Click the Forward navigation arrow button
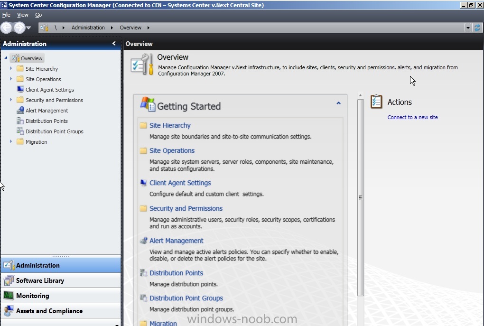This screenshot has width=484, height=326. coord(19,28)
